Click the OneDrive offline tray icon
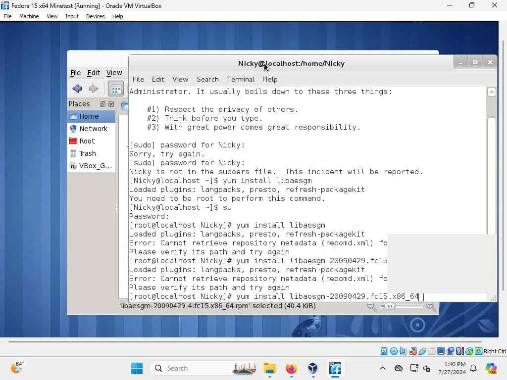Image resolution: width=507 pixels, height=380 pixels. click(399, 368)
